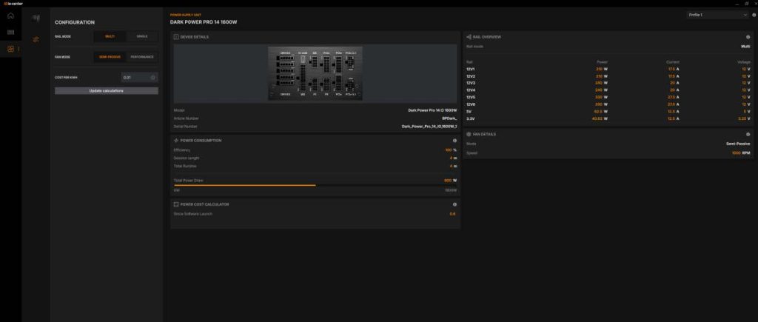
Task: Open the Home icon in sidebar
Action: [10, 16]
